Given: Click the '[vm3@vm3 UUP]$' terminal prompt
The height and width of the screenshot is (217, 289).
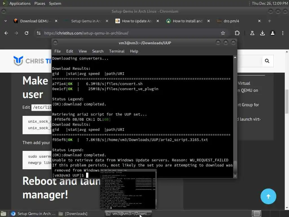Looking at the screenshot, I should [68, 175].
